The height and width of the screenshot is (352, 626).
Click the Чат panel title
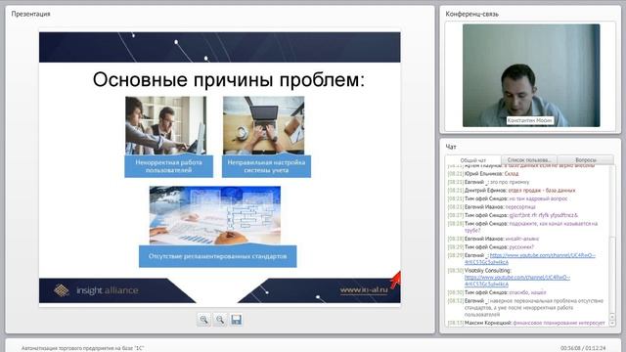coord(451,147)
